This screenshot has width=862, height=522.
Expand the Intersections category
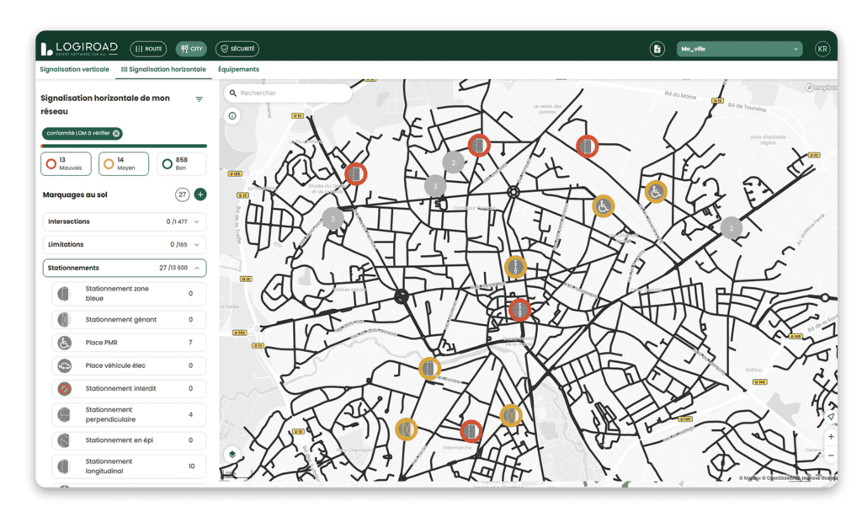coord(125,221)
